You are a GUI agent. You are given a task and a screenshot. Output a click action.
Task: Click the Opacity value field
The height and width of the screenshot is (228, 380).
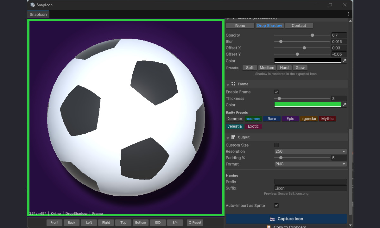[339, 35]
